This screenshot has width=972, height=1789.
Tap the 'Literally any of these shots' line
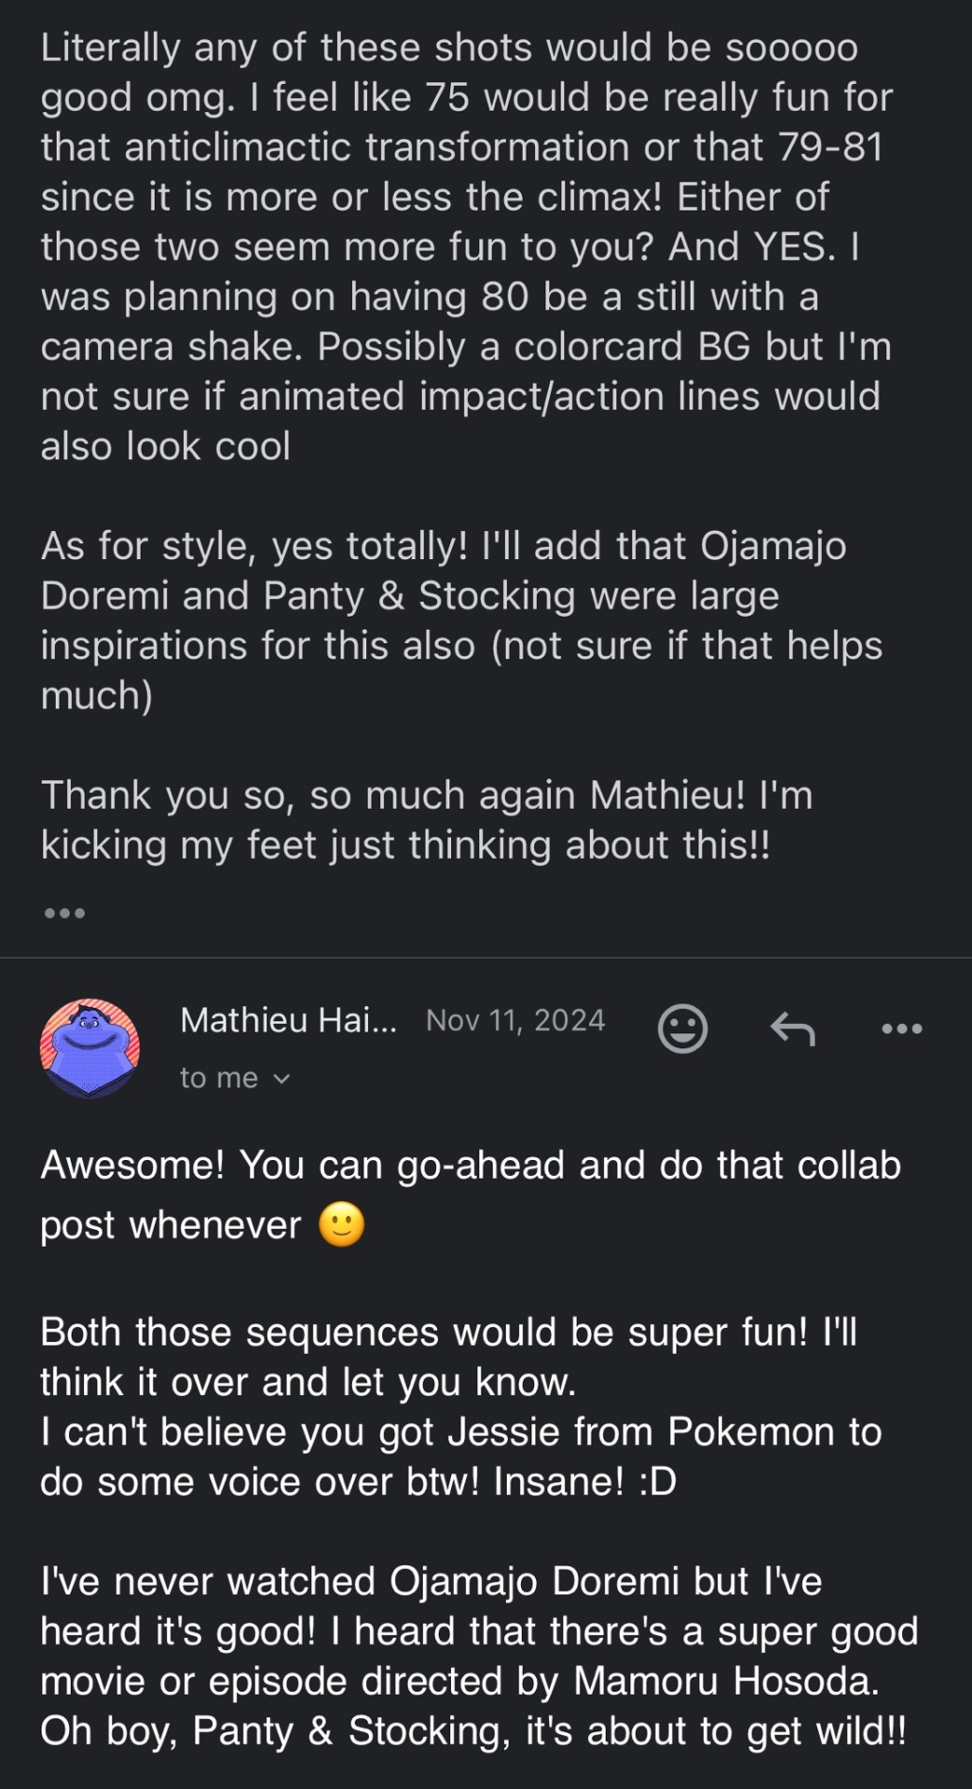pos(448,48)
